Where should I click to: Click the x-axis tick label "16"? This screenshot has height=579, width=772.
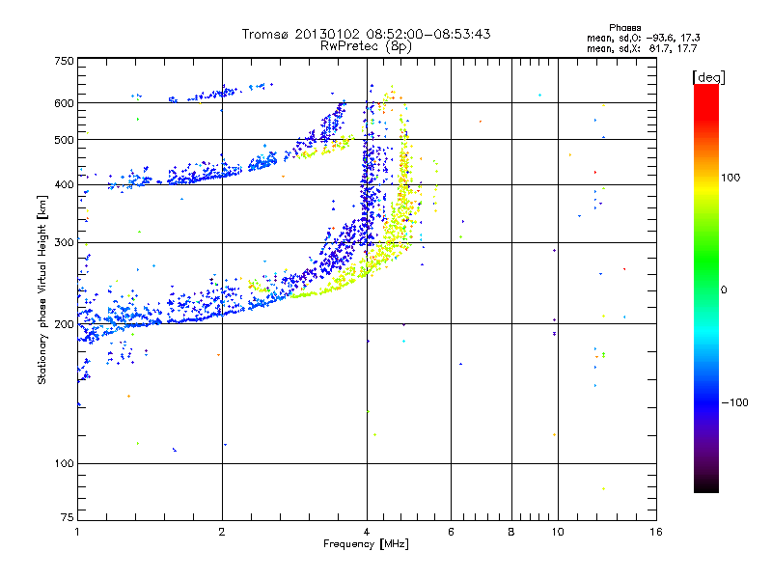(656, 532)
